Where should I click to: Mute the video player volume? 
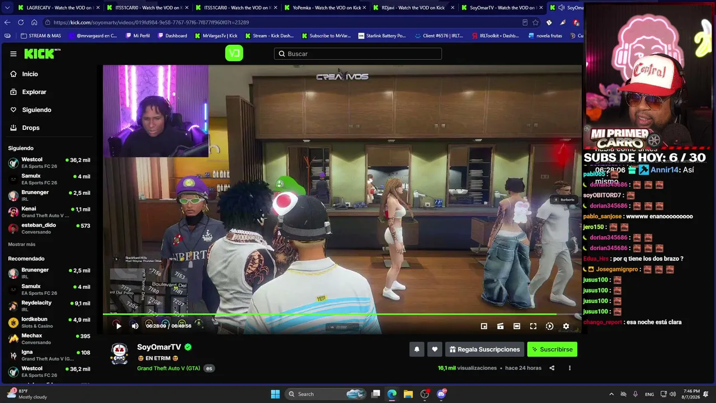pyautogui.click(x=135, y=326)
